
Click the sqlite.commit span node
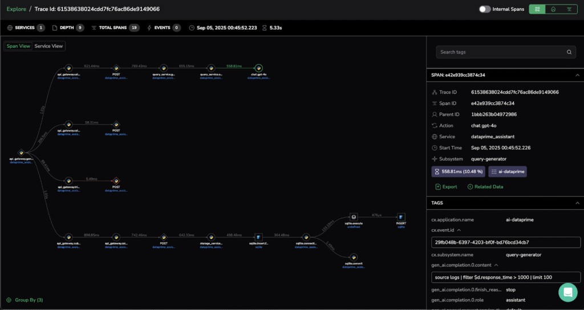click(354, 257)
